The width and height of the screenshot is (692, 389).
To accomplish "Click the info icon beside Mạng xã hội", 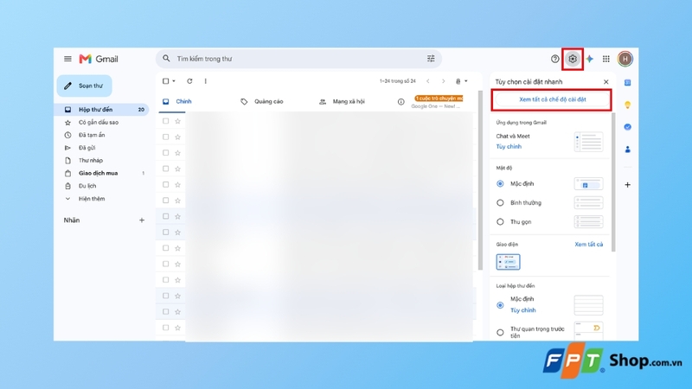I will pyautogui.click(x=400, y=101).
